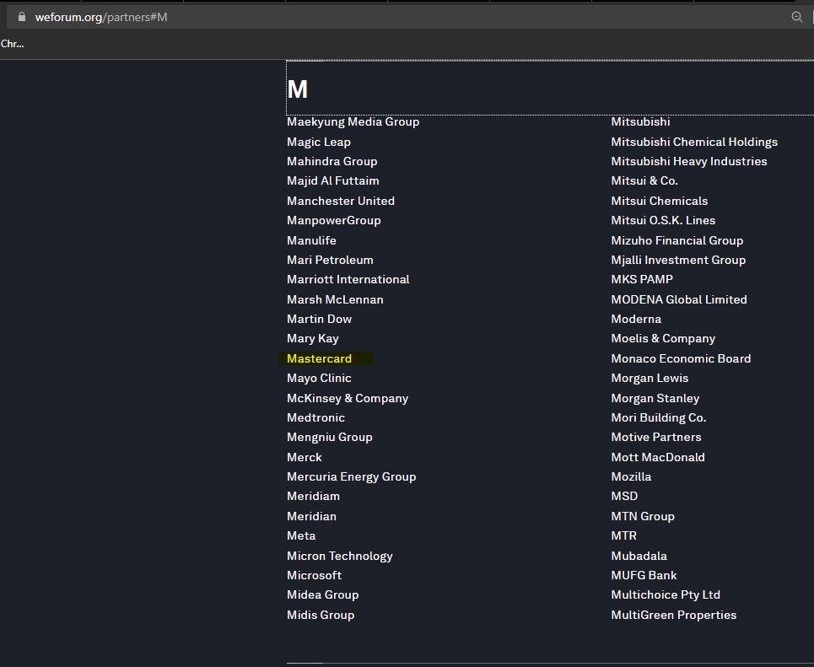Open the Morgan Stanley link

click(x=655, y=398)
